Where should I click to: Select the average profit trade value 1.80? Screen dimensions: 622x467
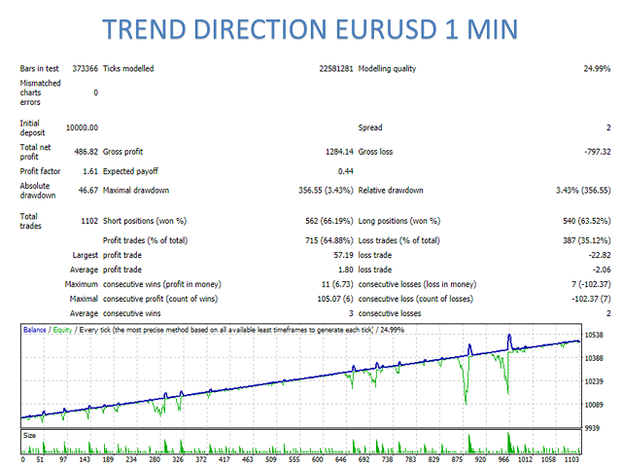click(x=346, y=269)
